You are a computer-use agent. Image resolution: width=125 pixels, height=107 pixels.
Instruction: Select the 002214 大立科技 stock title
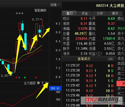pyautogui.click(x=110, y=6)
